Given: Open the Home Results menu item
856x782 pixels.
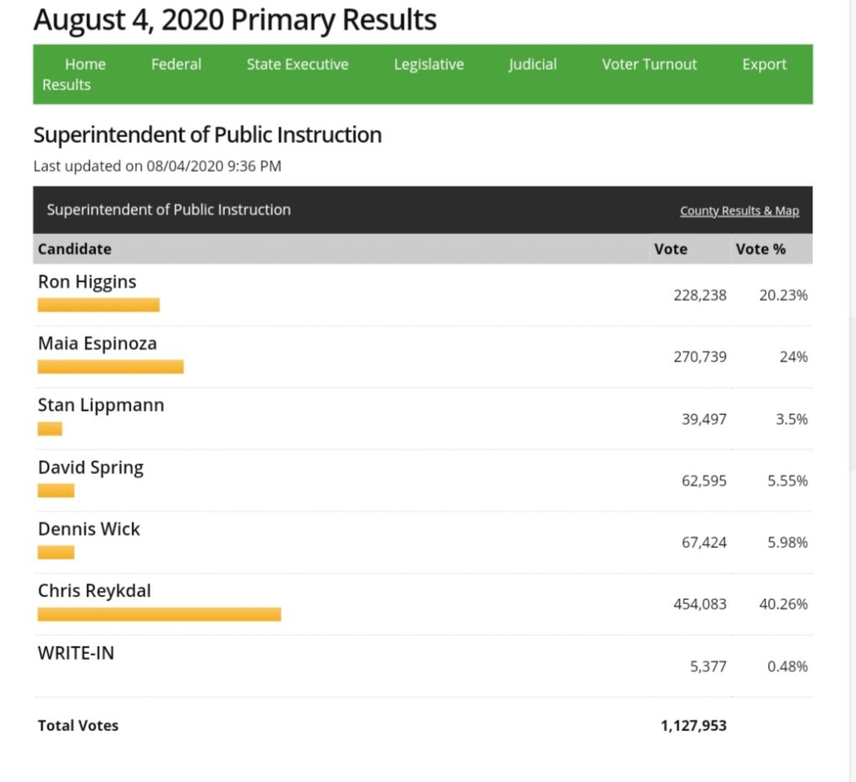Looking at the screenshot, I should 84,65.
